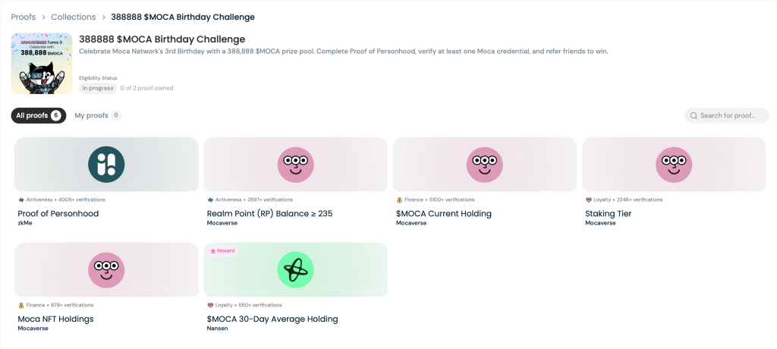Screen dimensions: 777x349
Task: Click the zkMe Proof of Personhood logo icon
Action: [x=106, y=164]
